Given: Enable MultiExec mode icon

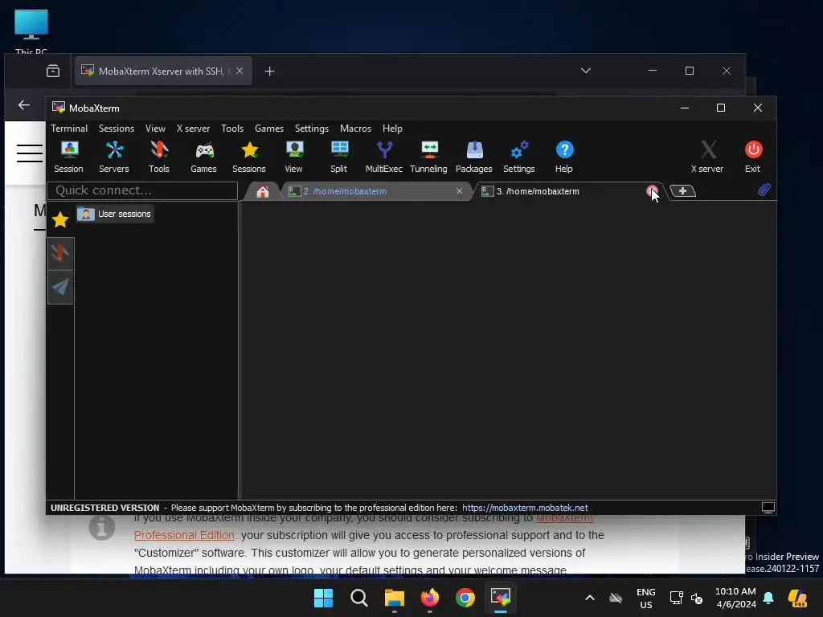Looking at the screenshot, I should pyautogui.click(x=383, y=157).
